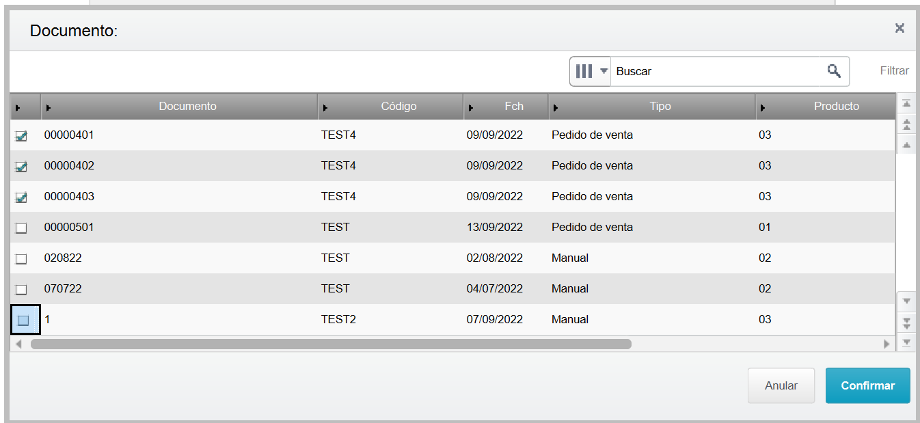The image size is (920, 423).
Task: Move up one row arrow
Action: click(906, 144)
